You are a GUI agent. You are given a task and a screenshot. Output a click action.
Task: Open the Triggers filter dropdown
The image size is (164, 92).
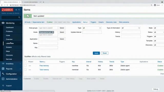pos(159,36)
